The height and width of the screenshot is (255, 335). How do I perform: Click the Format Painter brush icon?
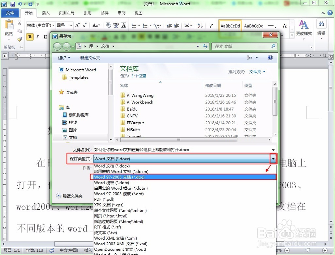20,39
